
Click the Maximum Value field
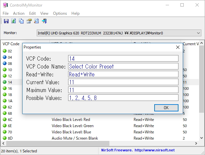123,90
